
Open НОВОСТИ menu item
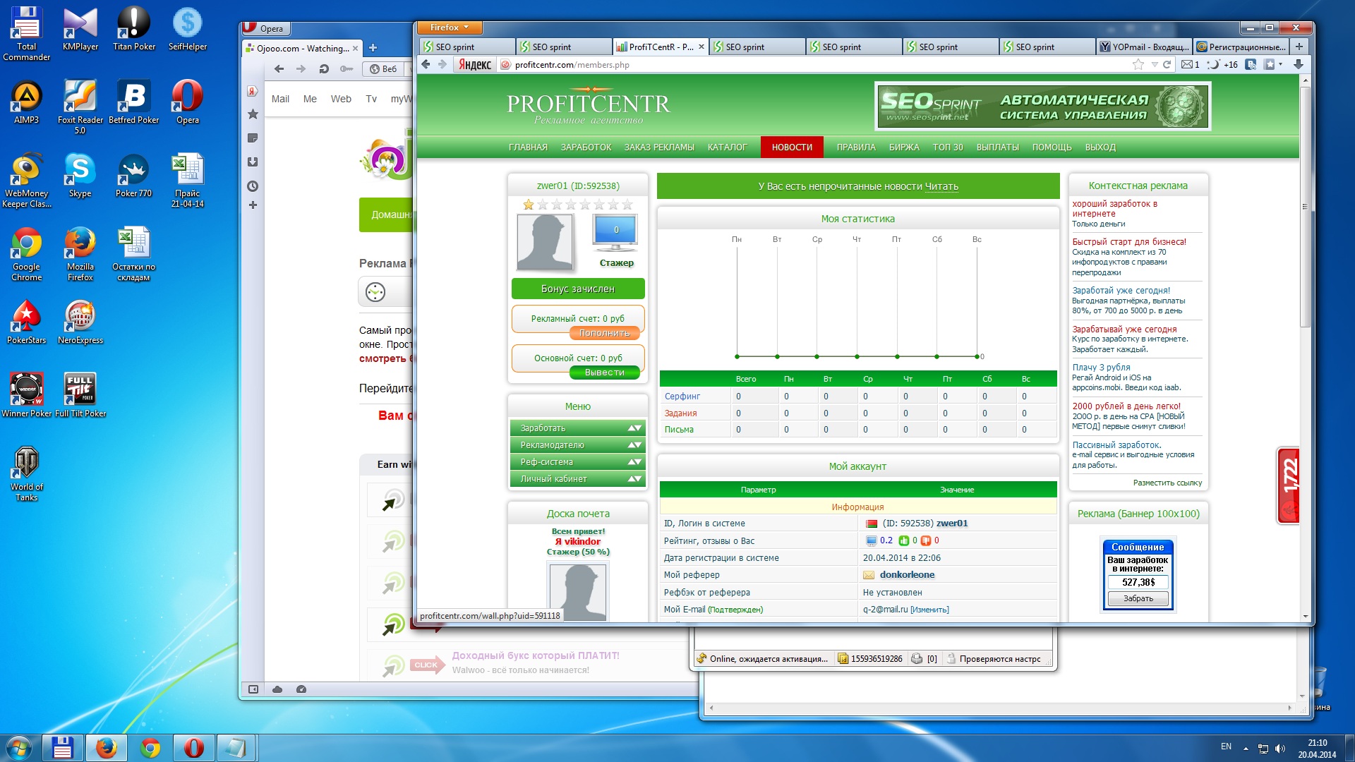click(x=792, y=147)
